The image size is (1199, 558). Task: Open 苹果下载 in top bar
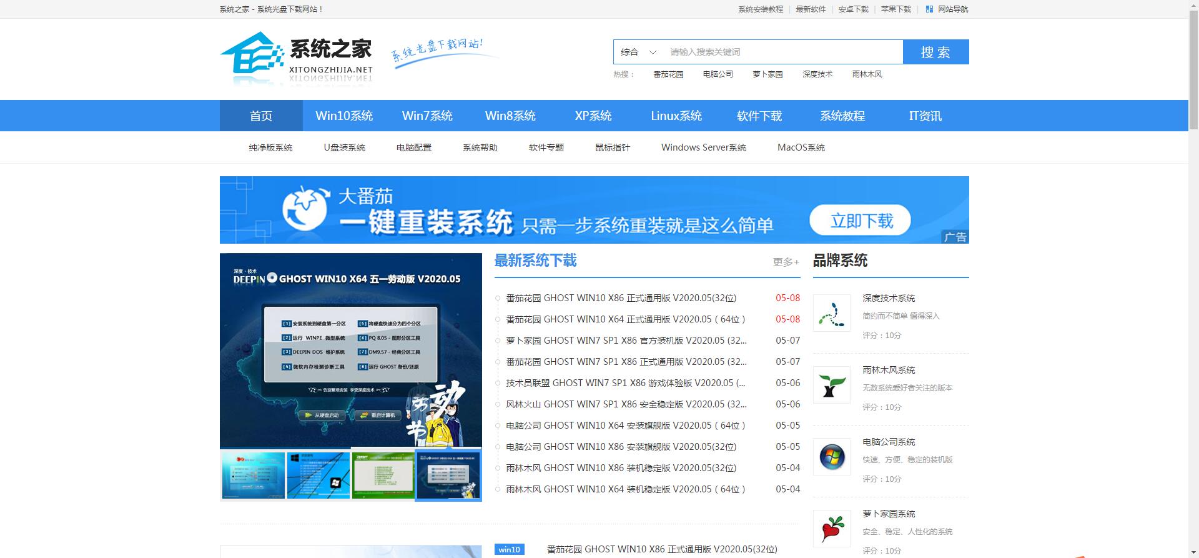pos(896,9)
